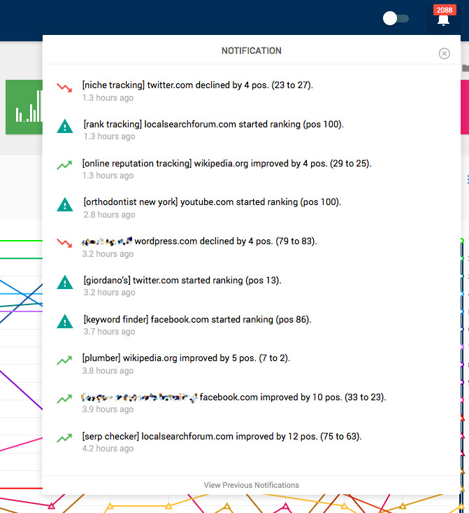
Task: Select the orthodontist new york youtube.com notification
Action: (212, 202)
